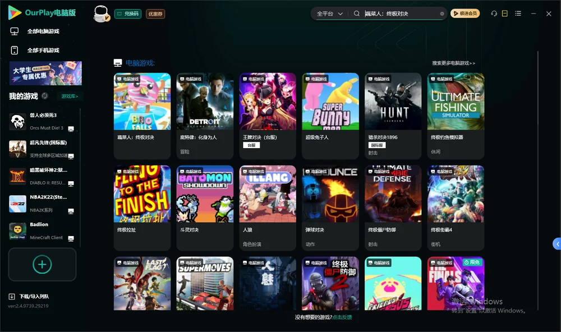Focus the search input field

(402, 13)
